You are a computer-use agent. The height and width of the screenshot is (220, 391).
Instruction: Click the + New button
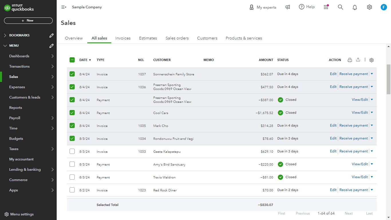coord(28,21)
